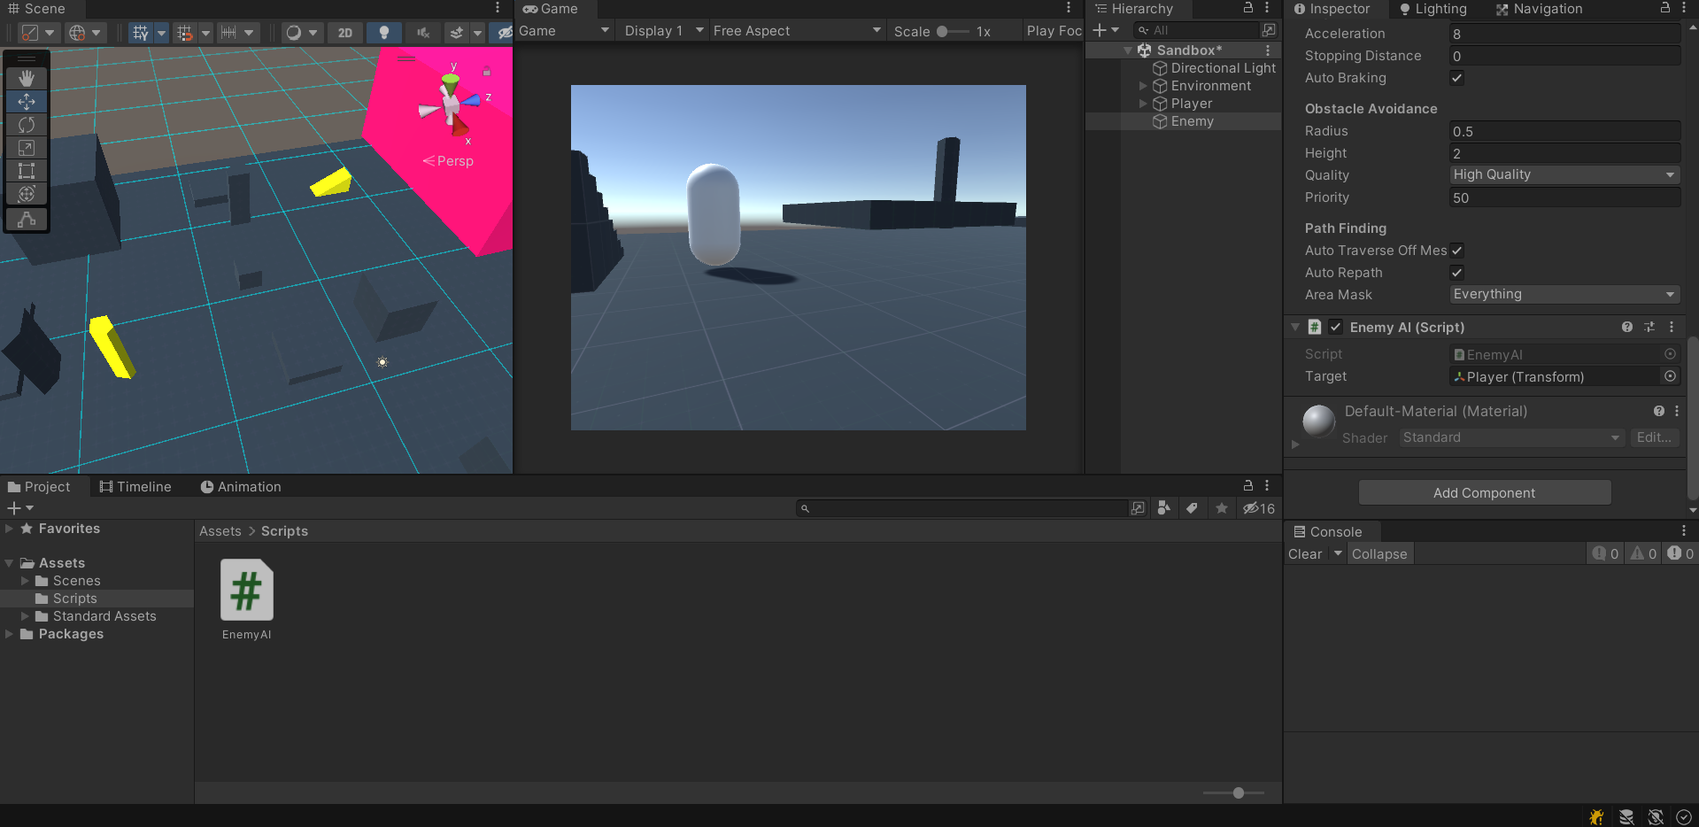Switch to the Navigation tab

tap(1539, 9)
